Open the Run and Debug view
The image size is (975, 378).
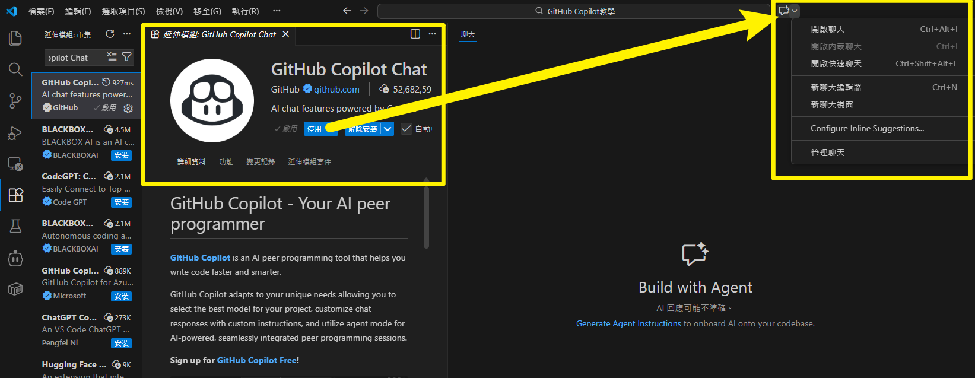(x=15, y=133)
